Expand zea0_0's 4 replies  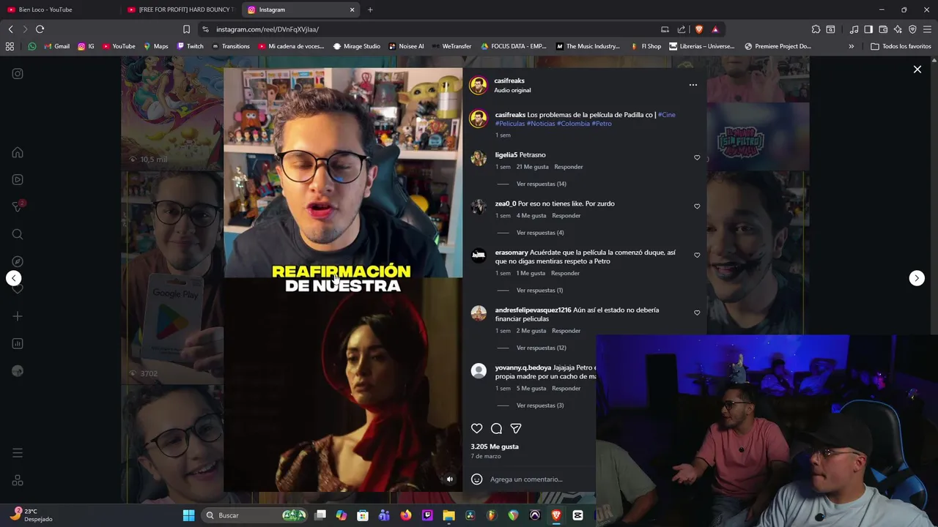540,233
